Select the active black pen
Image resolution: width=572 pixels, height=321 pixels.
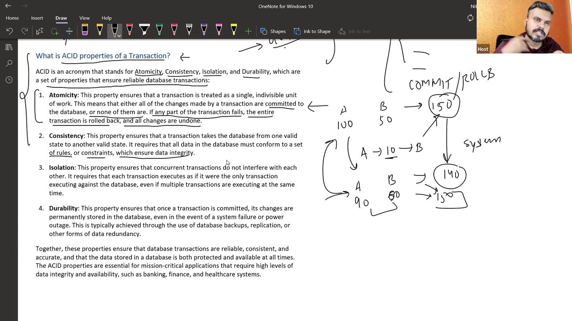click(x=114, y=29)
